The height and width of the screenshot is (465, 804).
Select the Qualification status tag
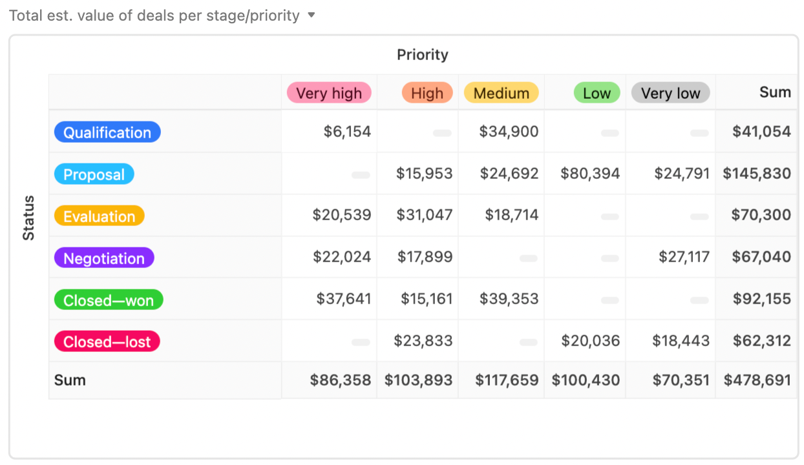click(x=107, y=132)
